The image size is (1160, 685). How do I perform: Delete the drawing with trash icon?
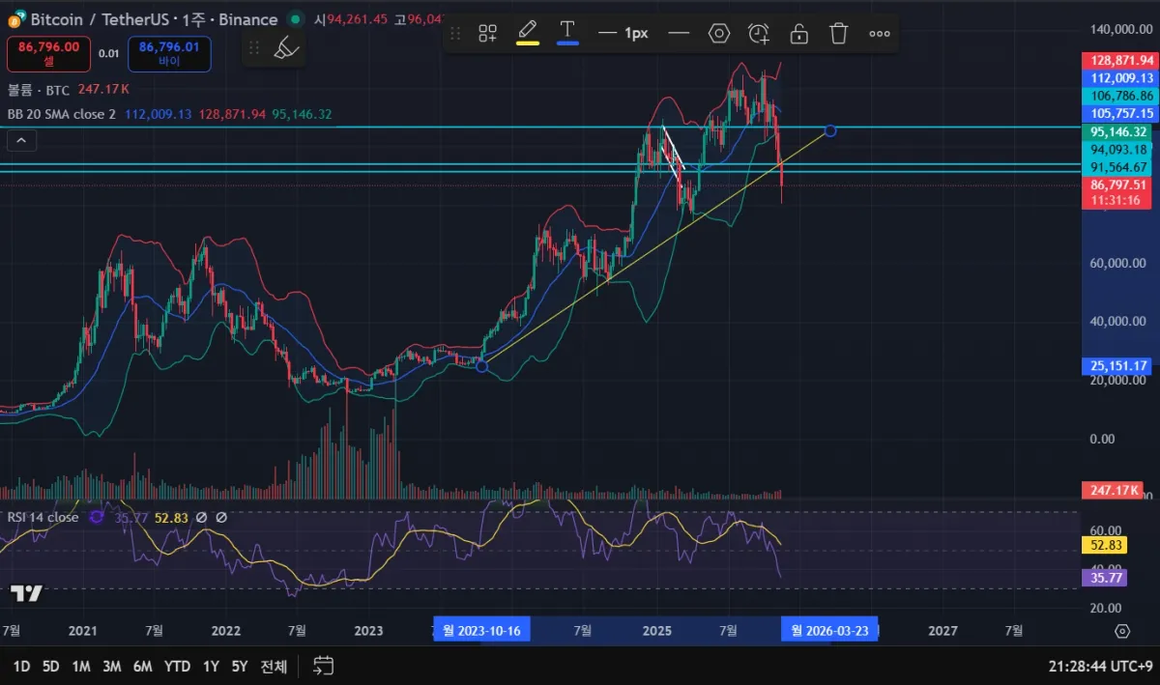tap(838, 33)
